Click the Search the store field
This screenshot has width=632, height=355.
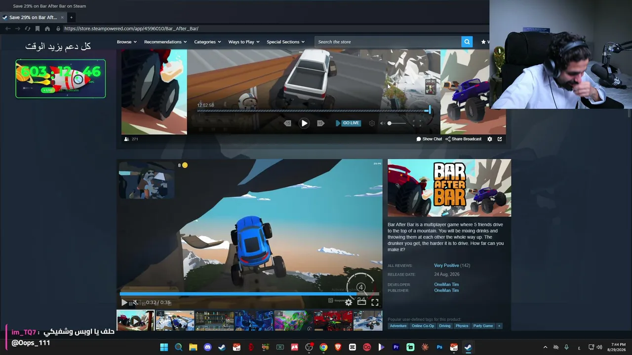pyautogui.click(x=388, y=42)
